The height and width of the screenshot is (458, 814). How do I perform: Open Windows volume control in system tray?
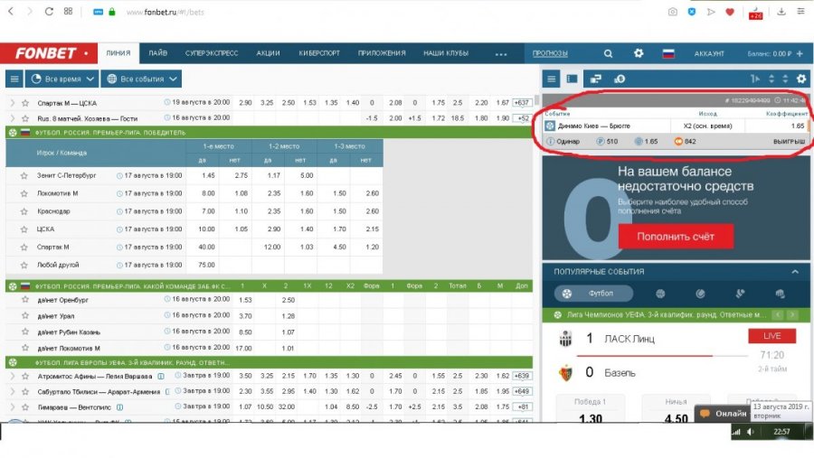click(x=750, y=432)
